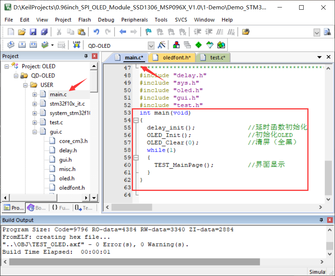Switch to the oledfont.h* editor tab

(172, 58)
